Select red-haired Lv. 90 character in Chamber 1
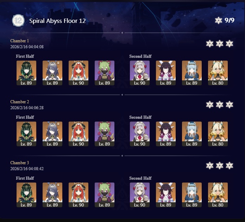 (78, 73)
